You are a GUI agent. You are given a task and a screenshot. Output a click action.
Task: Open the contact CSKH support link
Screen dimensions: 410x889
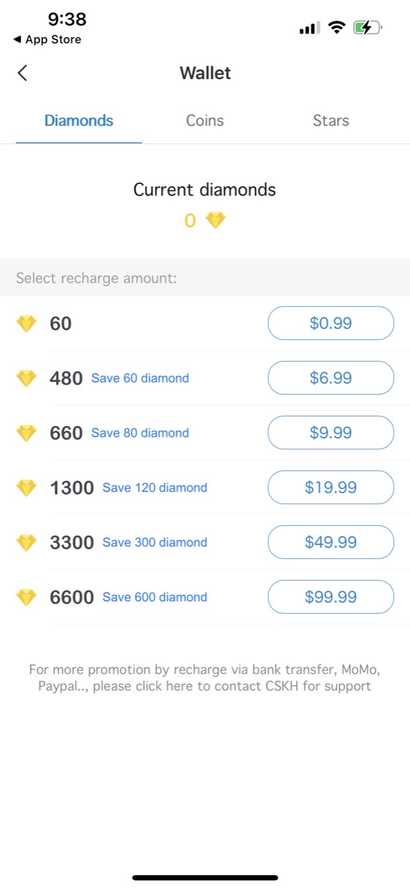tap(205, 678)
